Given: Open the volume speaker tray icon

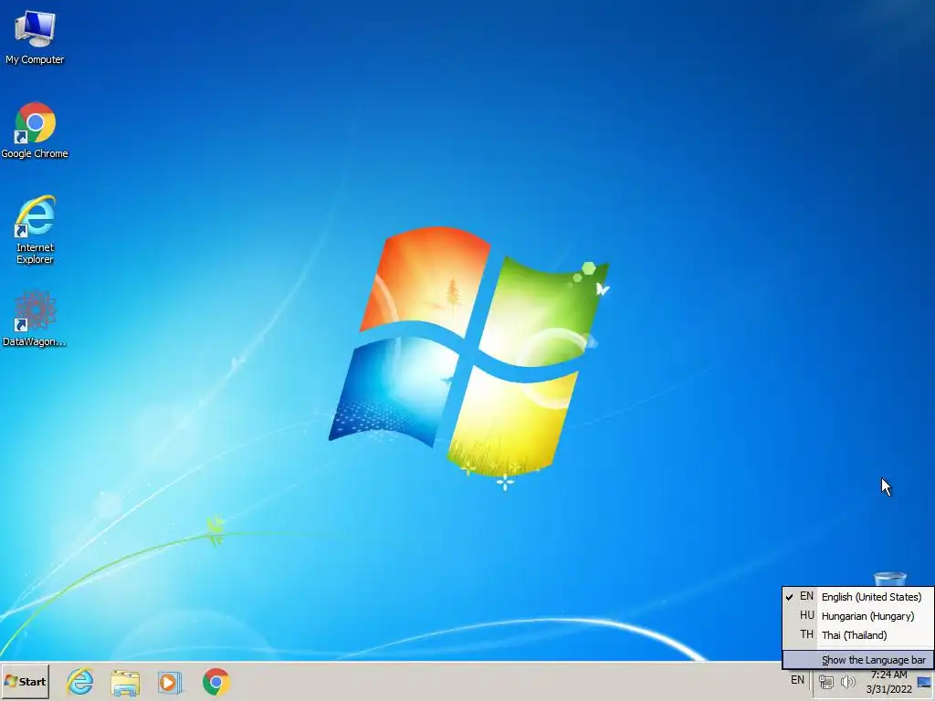Looking at the screenshot, I should tap(847, 681).
